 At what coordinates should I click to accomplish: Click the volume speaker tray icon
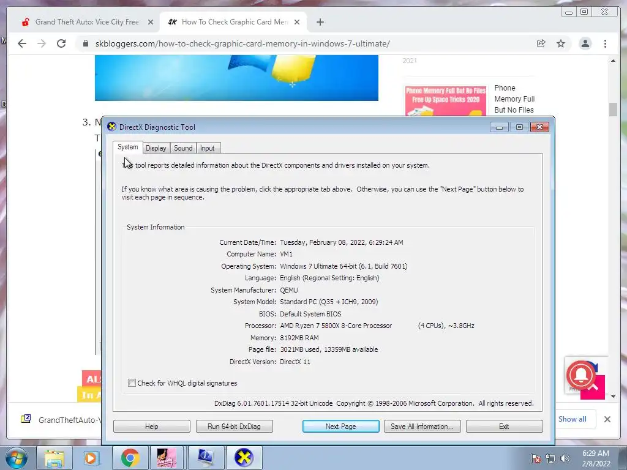(x=565, y=458)
